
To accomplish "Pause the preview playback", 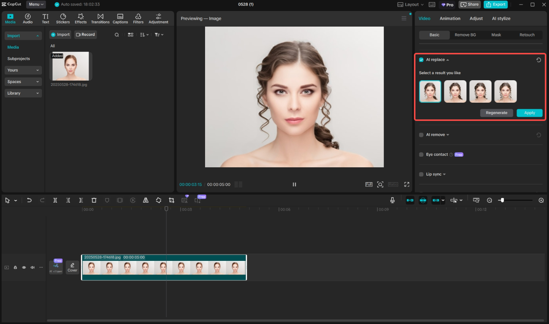I will click(x=294, y=184).
